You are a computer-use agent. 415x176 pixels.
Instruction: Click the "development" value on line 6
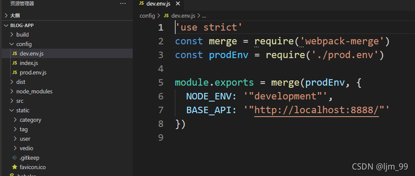285,96
